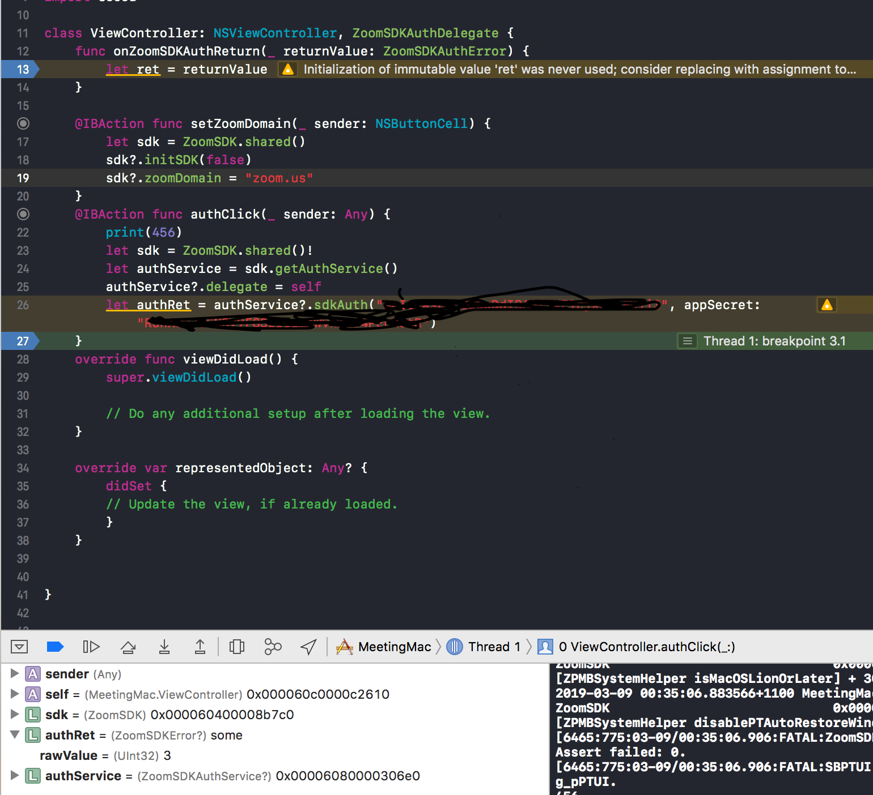This screenshot has width=873, height=795.
Task: Click getAuthService on line 24
Action: tap(329, 268)
